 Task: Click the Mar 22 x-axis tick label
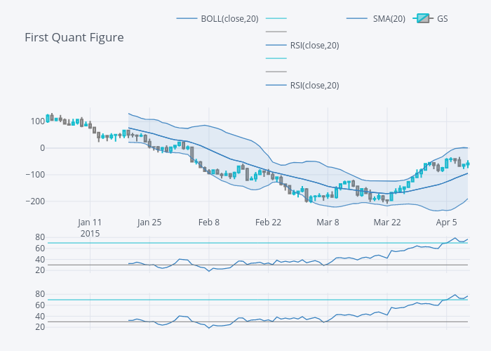pyautogui.click(x=387, y=223)
